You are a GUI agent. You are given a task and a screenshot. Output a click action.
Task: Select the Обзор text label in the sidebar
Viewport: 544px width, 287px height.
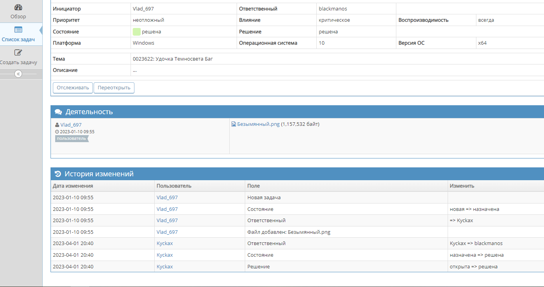tap(18, 17)
